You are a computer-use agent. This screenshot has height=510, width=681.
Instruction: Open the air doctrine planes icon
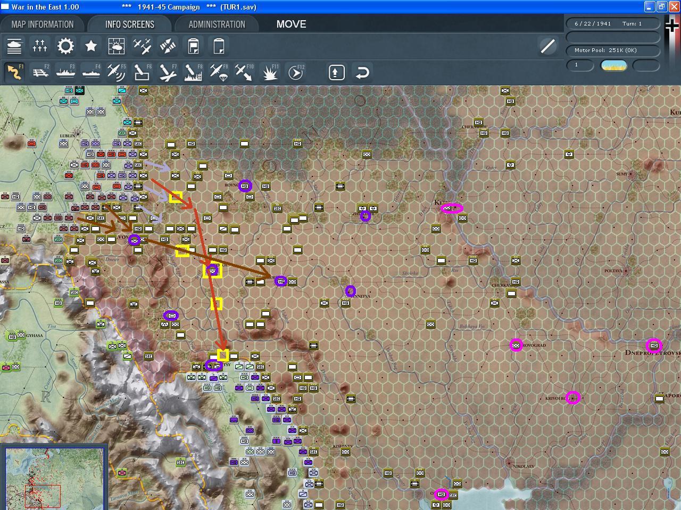tap(142, 46)
